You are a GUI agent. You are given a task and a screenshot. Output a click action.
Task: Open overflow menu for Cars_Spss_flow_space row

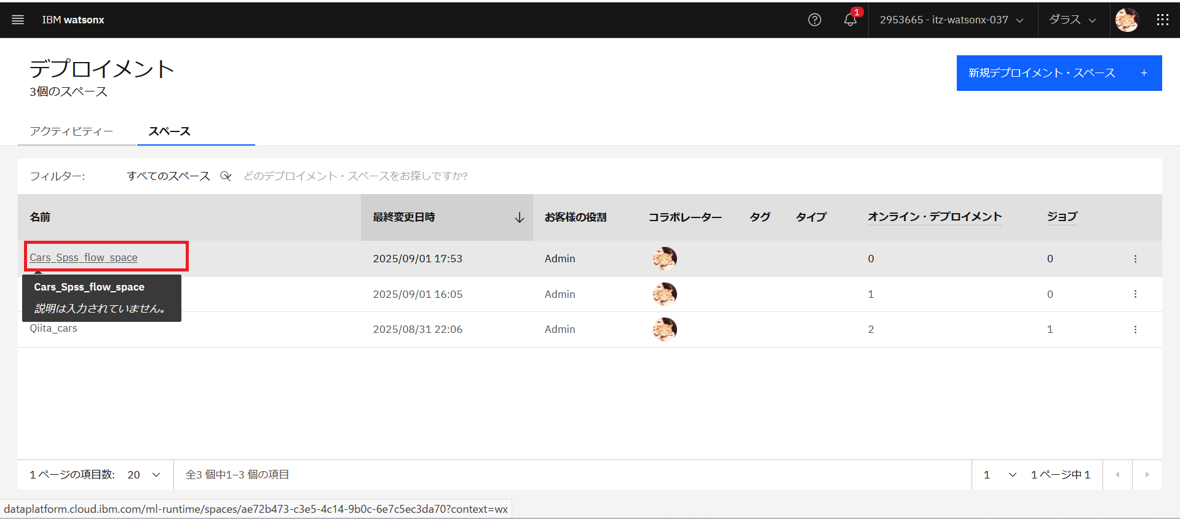point(1135,259)
